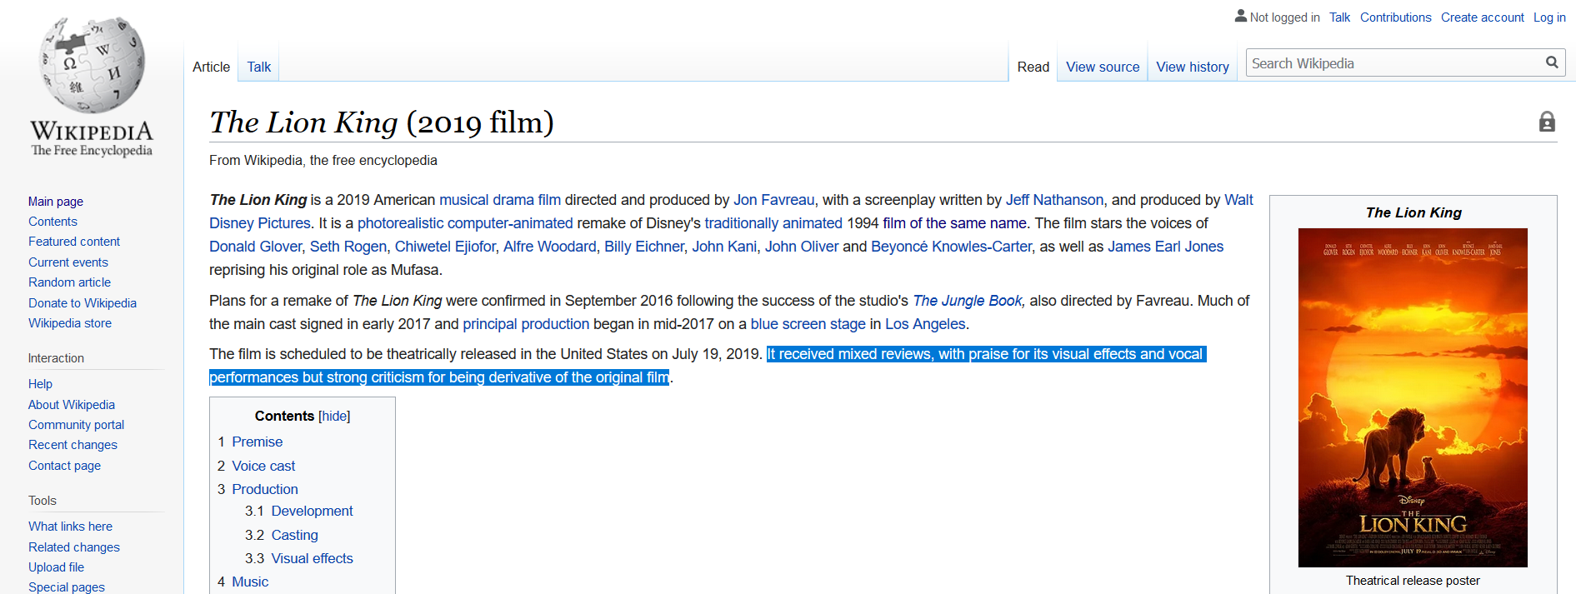Image resolution: width=1576 pixels, height=594 pixels.
Task: Jump to the Voice cast section
Action: 263,466
